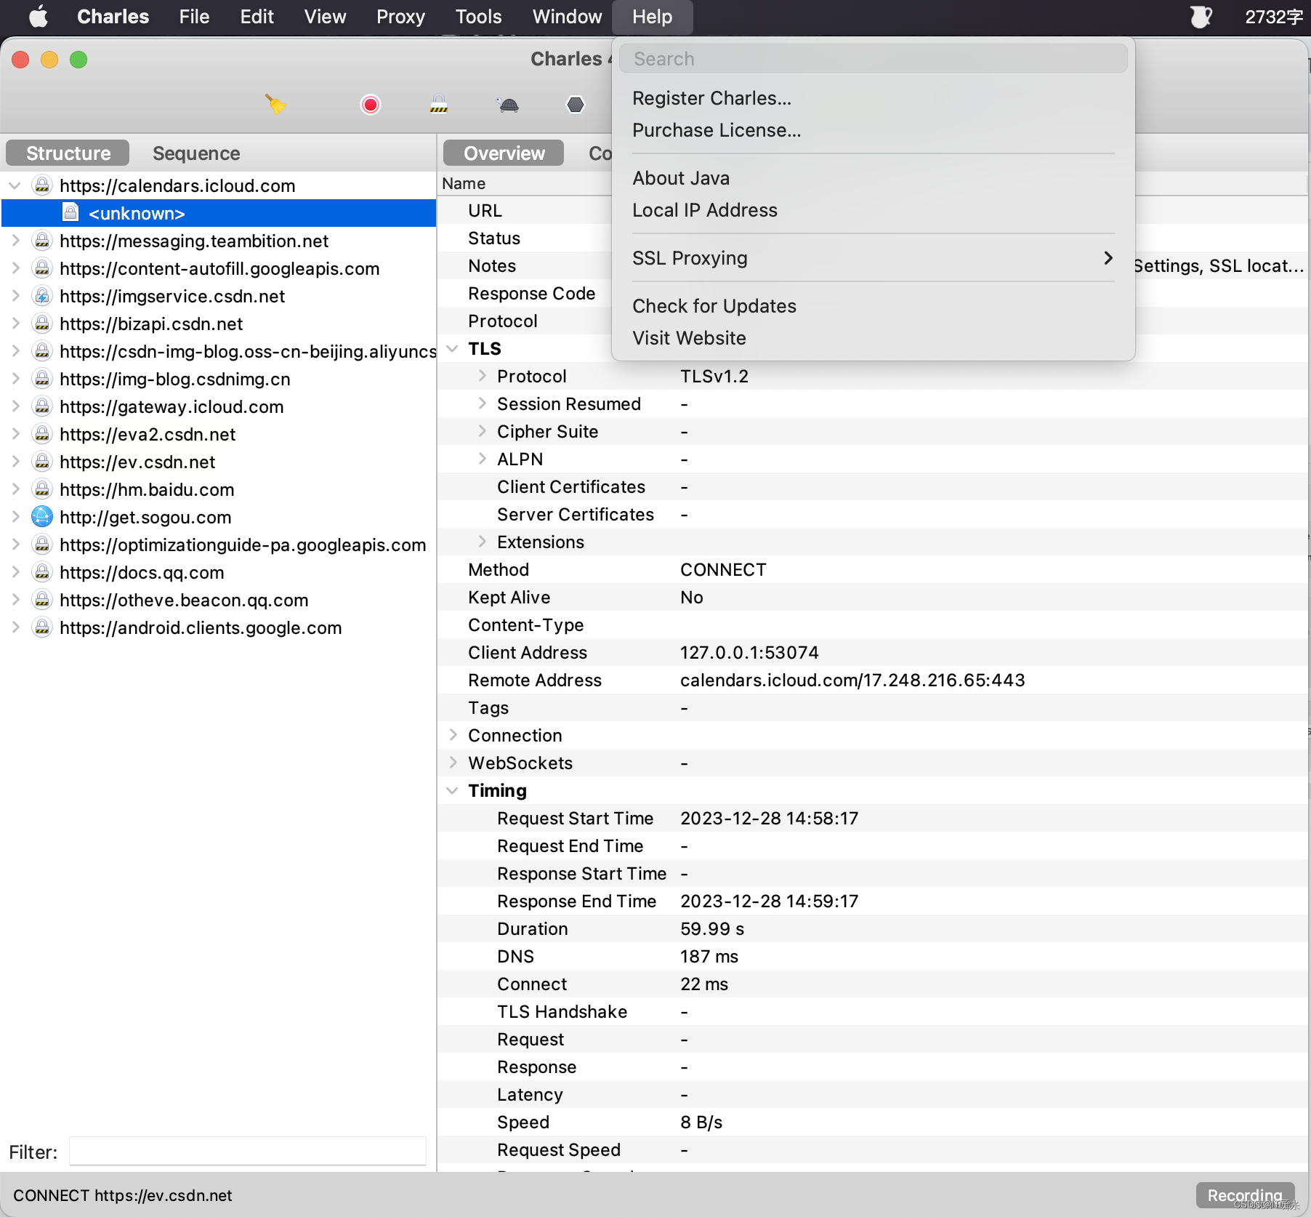The width and height of the screenshot is (1311, 1217).
Task: Select Check for Updates menu item
Action: [x=873, y=306]
